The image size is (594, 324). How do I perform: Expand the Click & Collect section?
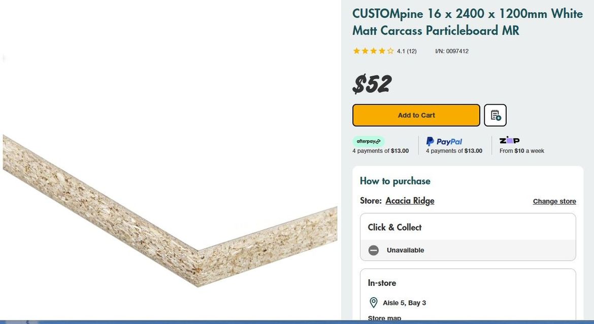394,227
